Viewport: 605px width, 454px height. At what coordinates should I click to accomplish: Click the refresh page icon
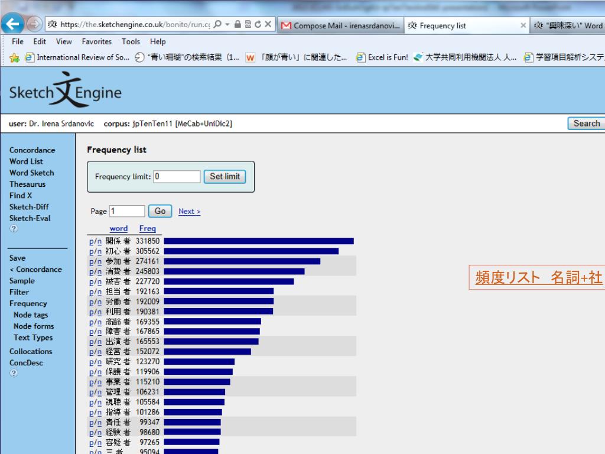[258, 24]
